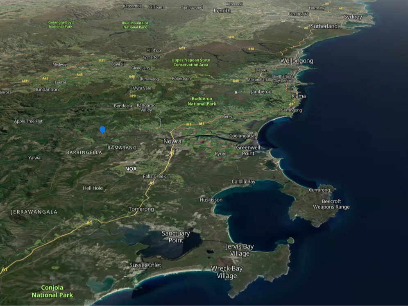The image size is (408, 306).
Task: Click the Nowra town label
Action: coord(172,141)
